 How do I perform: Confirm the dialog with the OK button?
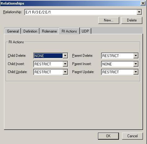108,136
